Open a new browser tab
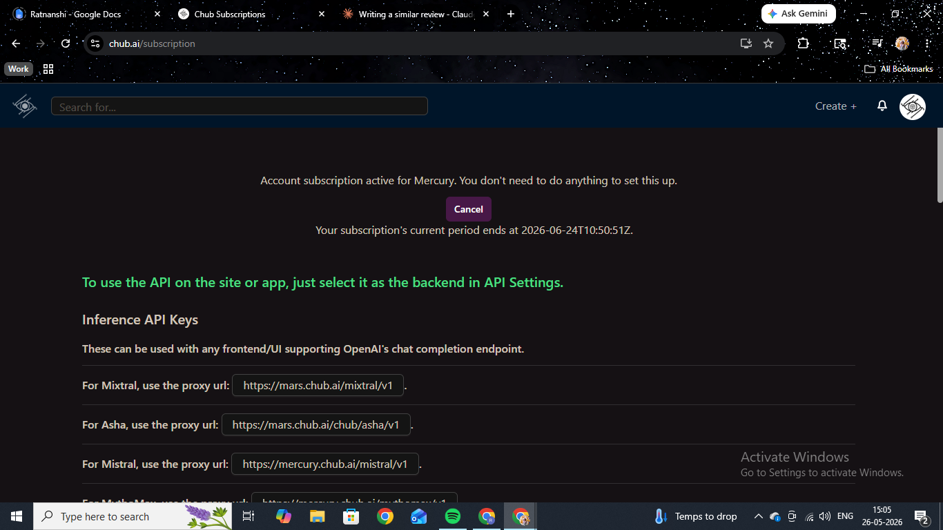The height and width of the screenshot is (530, 943). [x=511, y=14]
